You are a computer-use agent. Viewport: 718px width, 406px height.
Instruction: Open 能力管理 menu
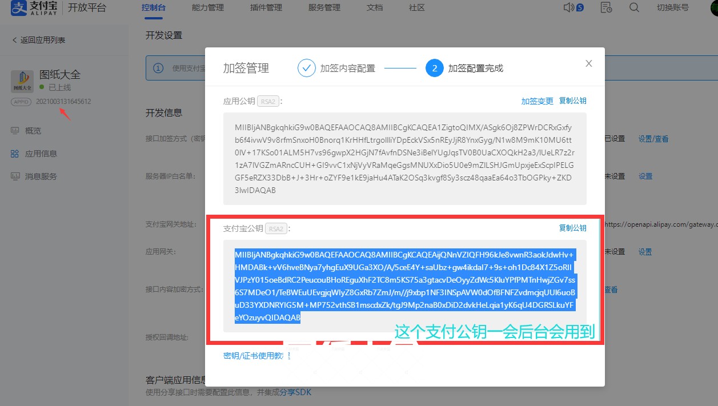pos(208,8)
